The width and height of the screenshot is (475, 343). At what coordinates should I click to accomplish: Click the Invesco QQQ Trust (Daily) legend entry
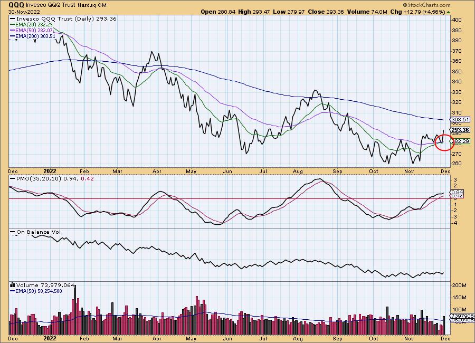click(63, 19)
